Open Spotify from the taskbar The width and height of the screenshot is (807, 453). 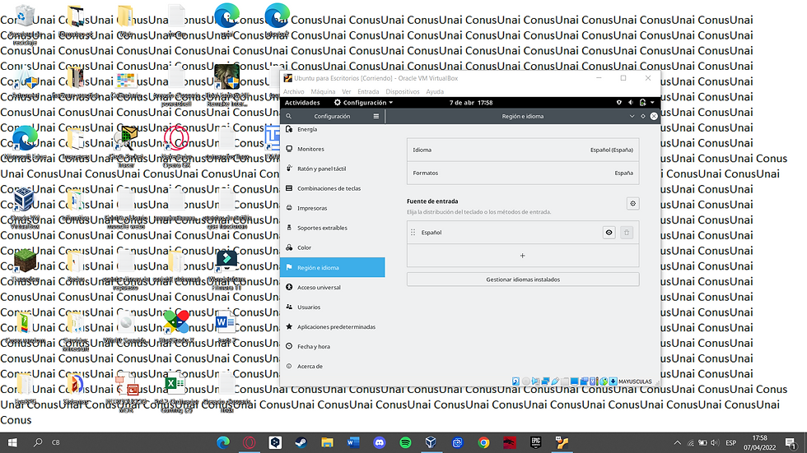pyautogui.click(x=405, y=442)
